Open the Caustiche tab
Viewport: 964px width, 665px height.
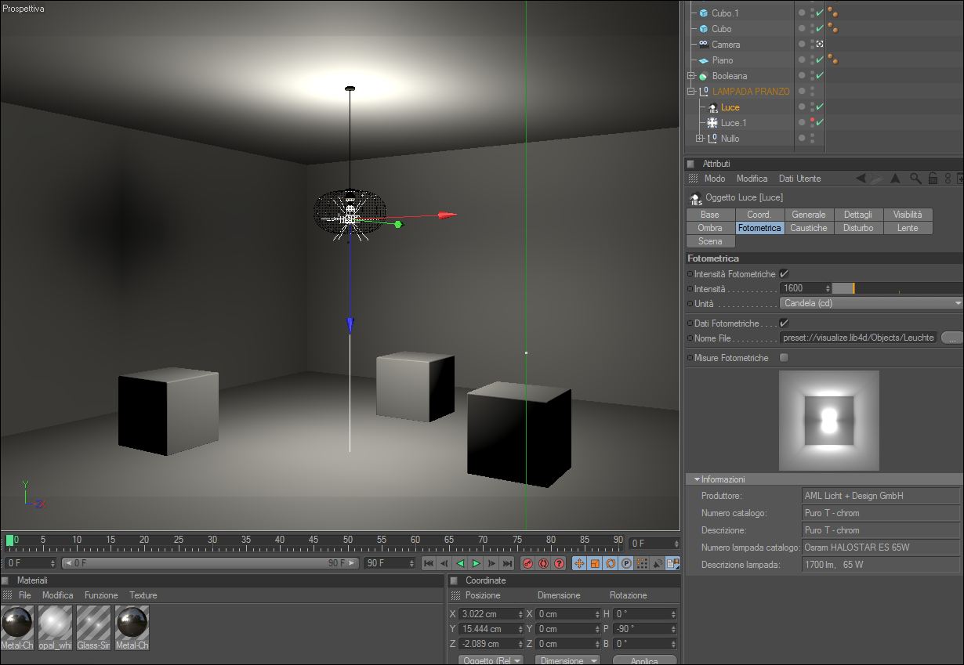pos(809,228)
